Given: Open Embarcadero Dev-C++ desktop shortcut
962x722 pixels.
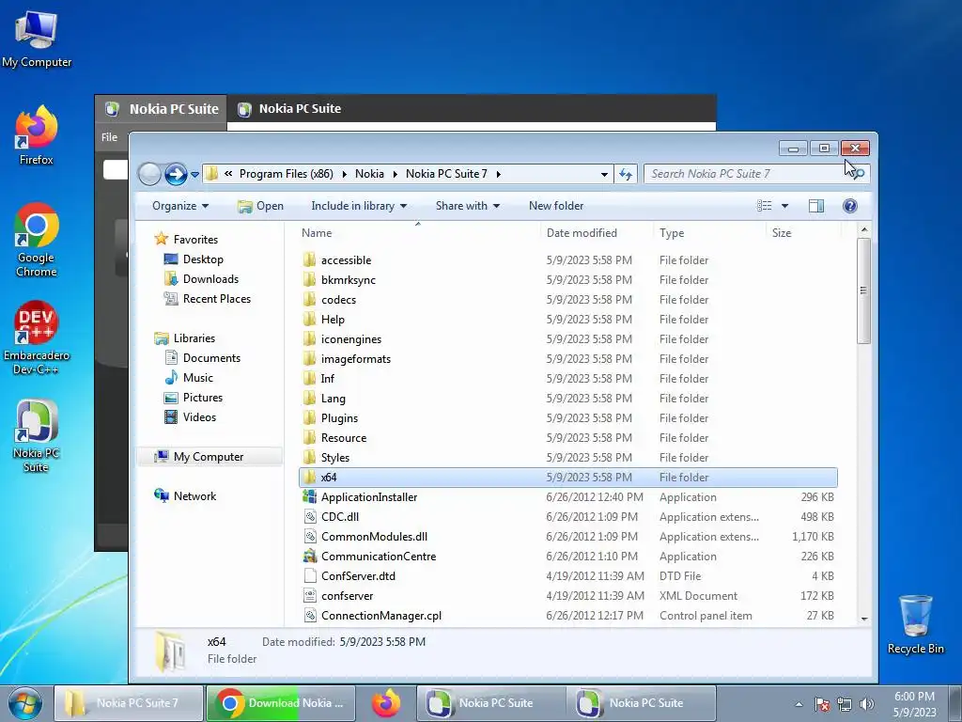Looking at the screenshot, I should click(x=37, y=337).
